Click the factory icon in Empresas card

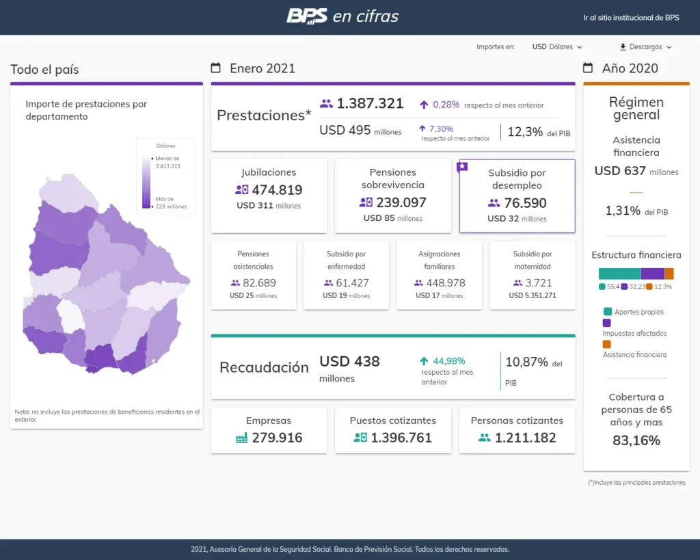click(241, 438)
